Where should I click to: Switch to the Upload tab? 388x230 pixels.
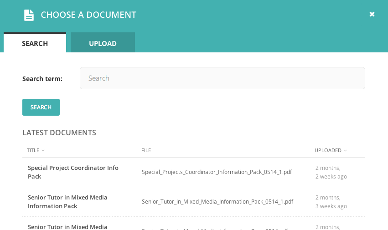pyautogui.click(x=103, y=43)
